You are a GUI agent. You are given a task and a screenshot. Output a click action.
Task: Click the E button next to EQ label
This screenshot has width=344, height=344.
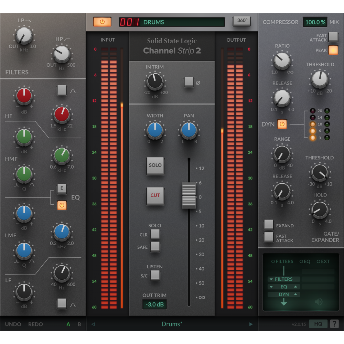[62, 189]
